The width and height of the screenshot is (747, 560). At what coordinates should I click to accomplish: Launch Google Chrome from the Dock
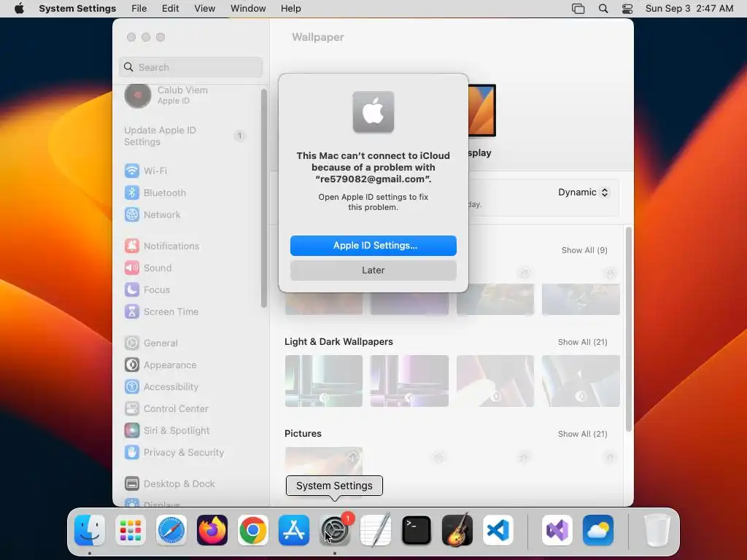(x=253, y=530)
